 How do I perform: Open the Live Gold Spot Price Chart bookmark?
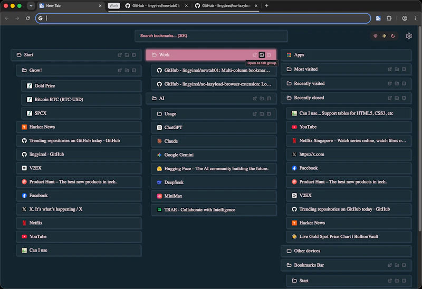coord(349,237)
